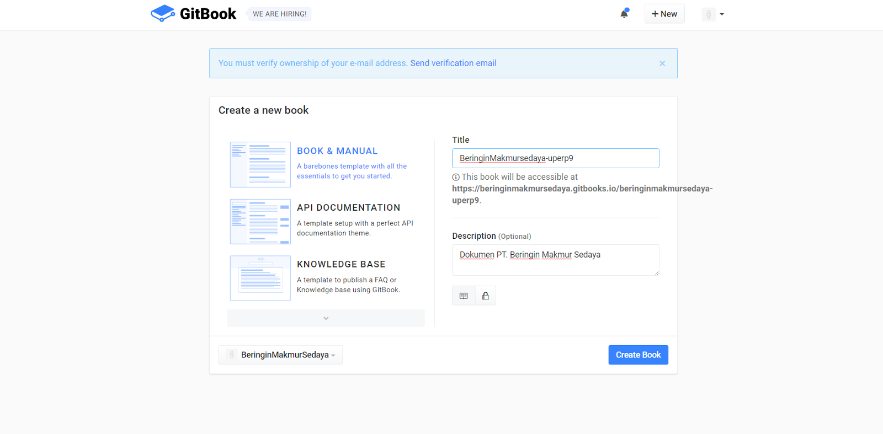
Task: Set book visibility to private lock icon
Action: click(486, 296)
